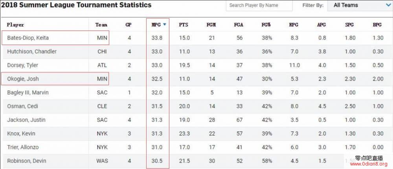The height and width of the screenshot is (169, 393).
Task: Open Knox, Kevin player link
Action: point(21,133)
